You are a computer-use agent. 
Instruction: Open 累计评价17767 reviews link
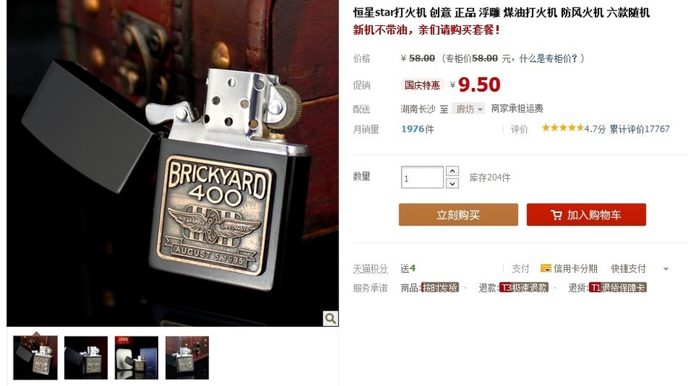tap(639, 129)
